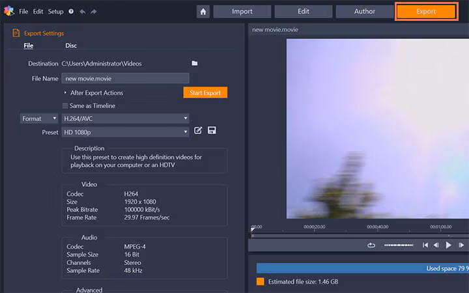469x293 pixels.
Task: Click the File Name input field
Action: point(125,78)
